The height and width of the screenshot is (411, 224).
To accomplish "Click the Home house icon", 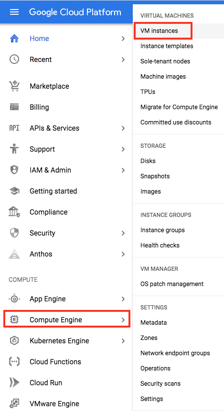I will coord(14,39).
